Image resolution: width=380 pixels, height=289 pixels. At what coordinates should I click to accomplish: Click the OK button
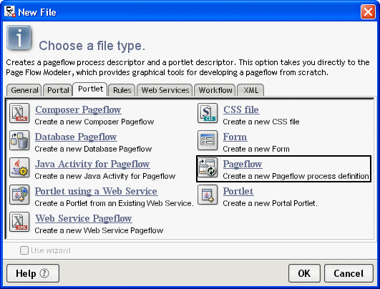click(x=304, y=273)
